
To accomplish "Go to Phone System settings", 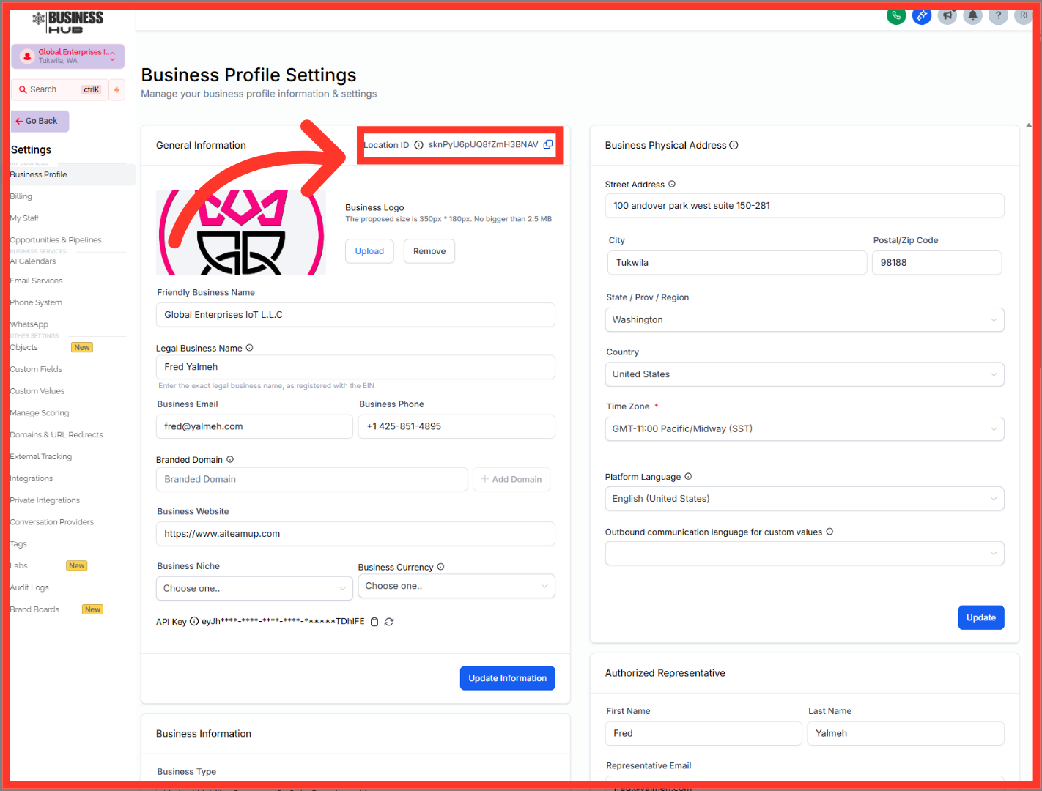I will coord(36,302).
